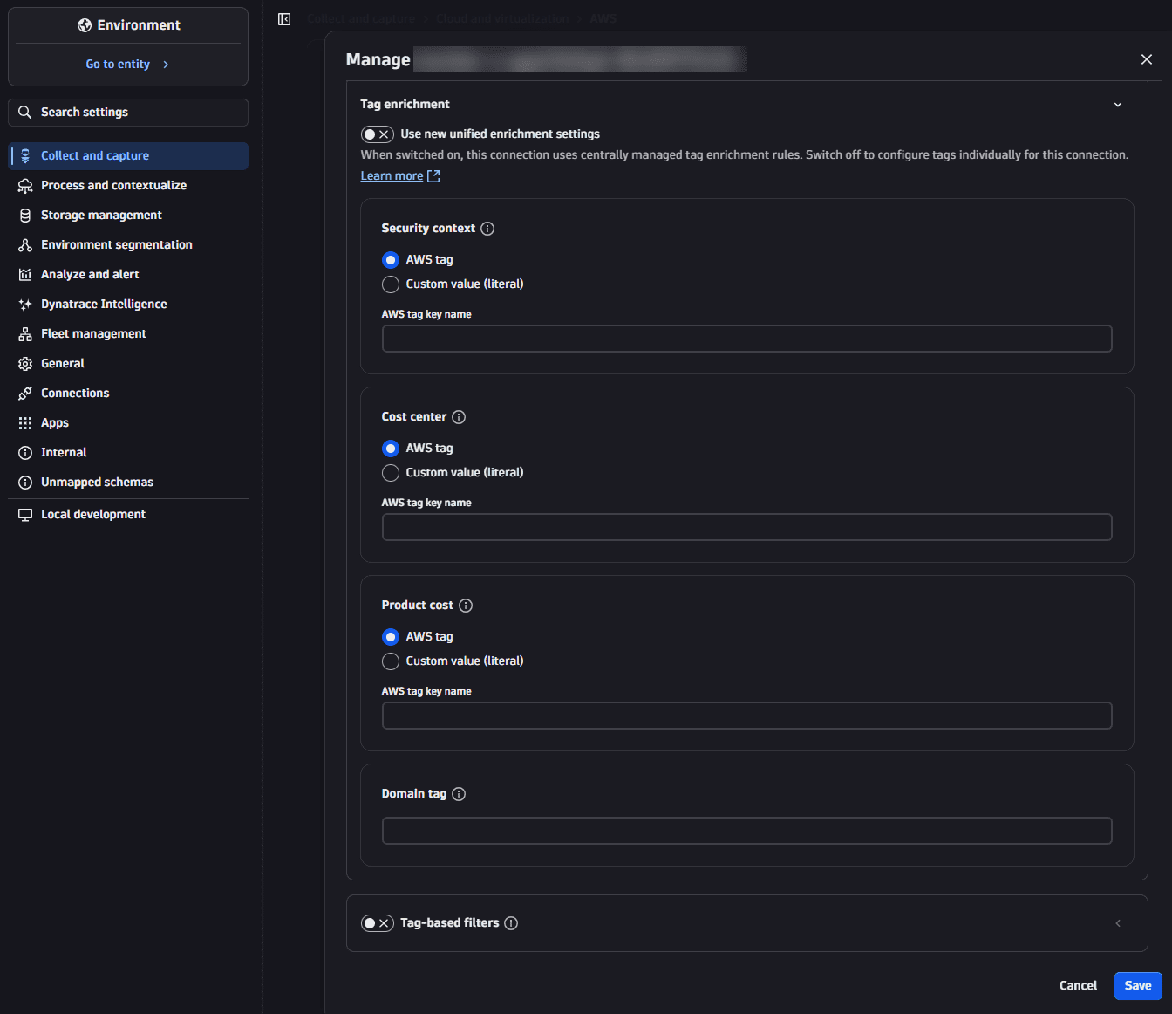Image resolution: width=1172 pixels, height=1014 pixels.
Task: Click the sidebar collapse icon
Action: [284, 19]
